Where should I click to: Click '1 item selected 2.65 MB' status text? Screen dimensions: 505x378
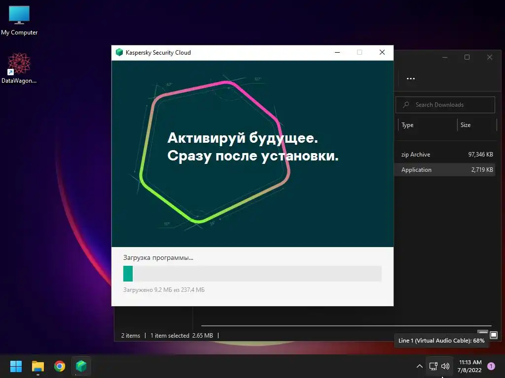pyautogui.click(x=181, y=336)
